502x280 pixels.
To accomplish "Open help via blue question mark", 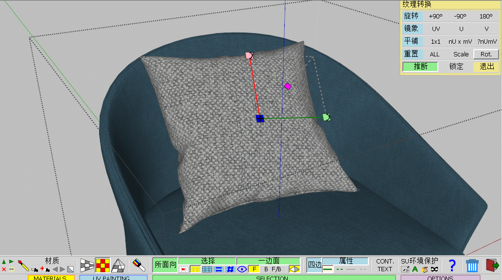I will [x=452, y=265].
